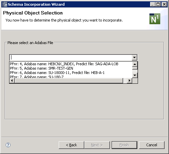Click the Next button
This screenshot has height=154, width=169.
[x=97, y=145]
